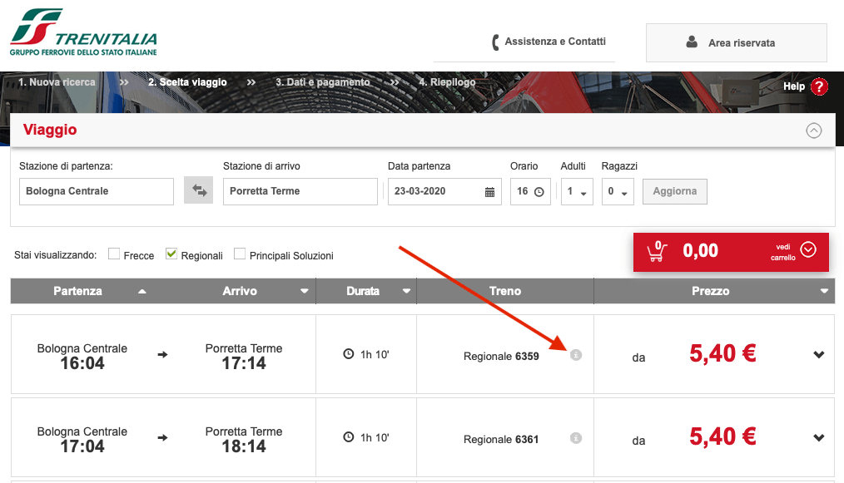Show info for Regionale 6361 train
Image resolution: width=844 pixels, height=483 pixels.
point(576,438)
